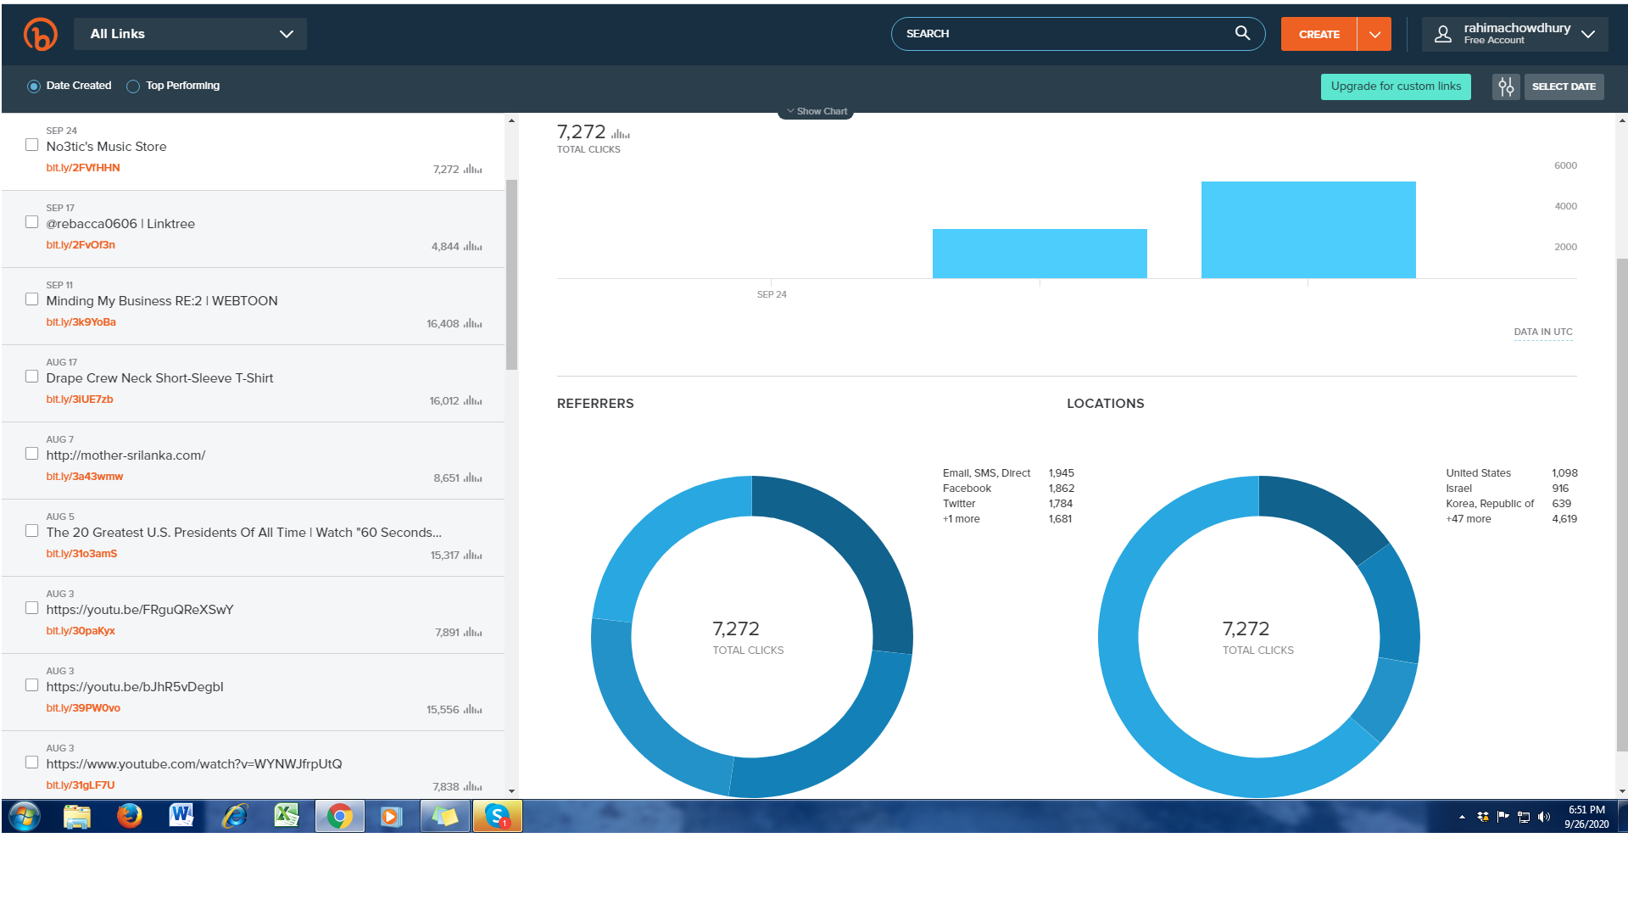
Task: Click the search magnifier icon
Action: pos(1242,33)
